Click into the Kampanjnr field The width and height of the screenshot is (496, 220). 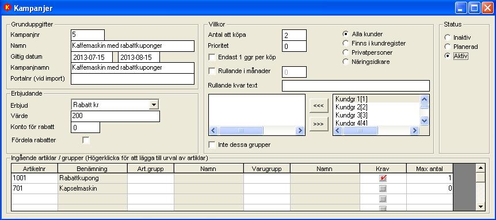click(87, 35)
